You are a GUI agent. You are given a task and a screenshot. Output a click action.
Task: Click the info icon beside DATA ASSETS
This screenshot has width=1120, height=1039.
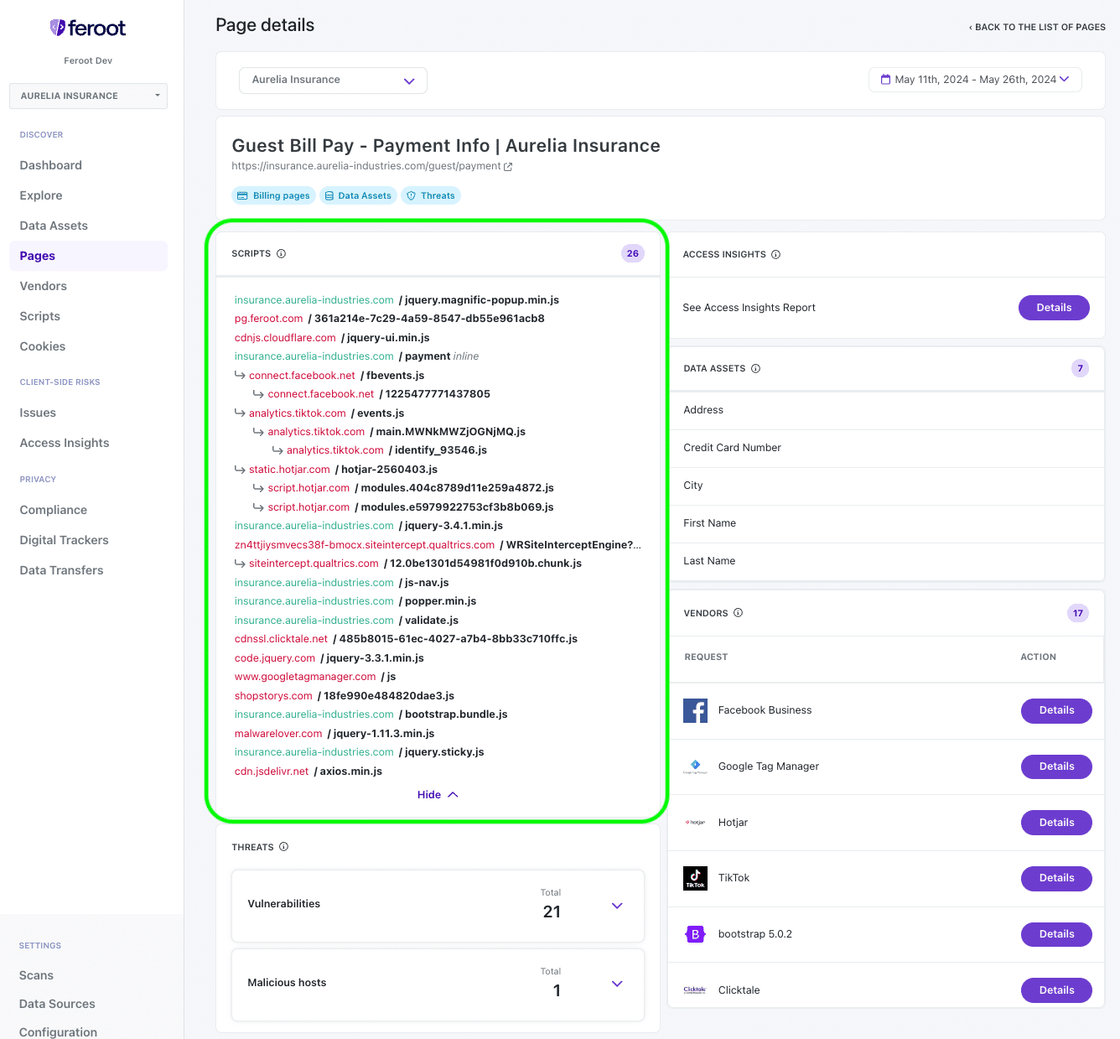[755, 368]
